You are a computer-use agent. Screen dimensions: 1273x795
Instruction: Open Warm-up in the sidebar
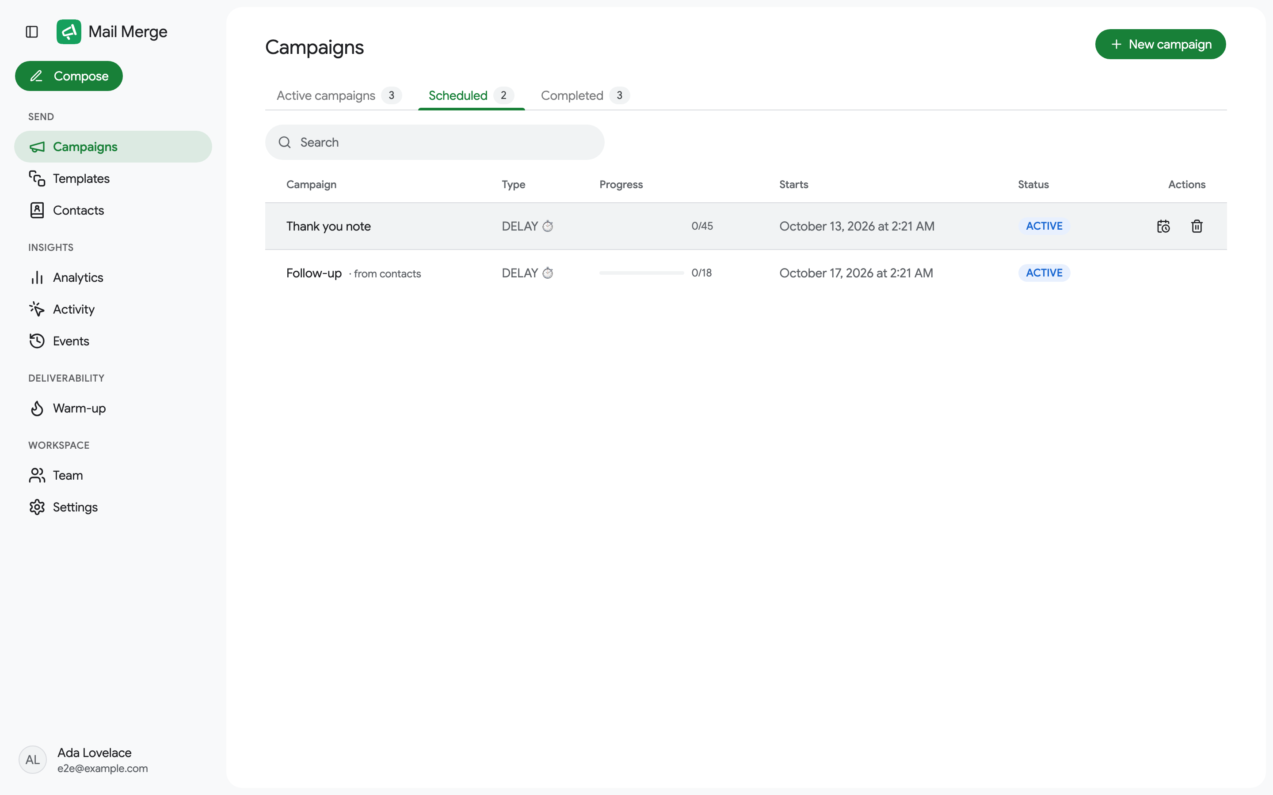click(113, 408)
